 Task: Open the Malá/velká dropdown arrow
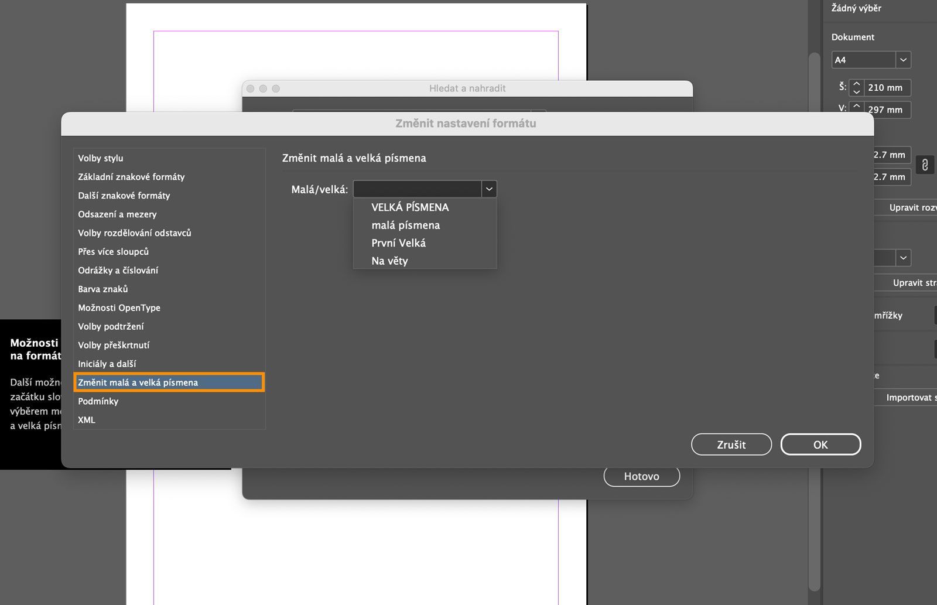coord(489,189)
